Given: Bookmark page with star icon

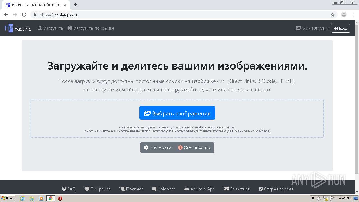Looking at the screenshot, I should tap(333, 15).
